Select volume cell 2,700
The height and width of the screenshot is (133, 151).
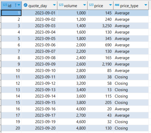point(72,115)
